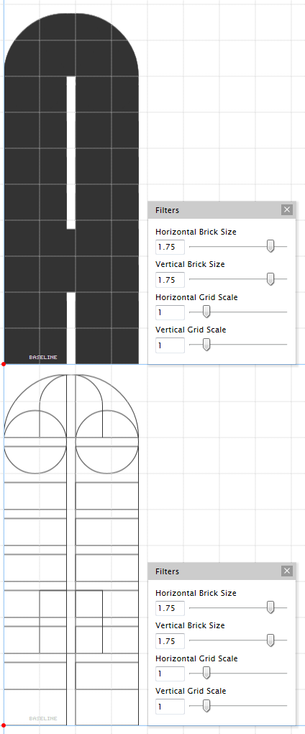Click Vertical Grid Scale field in upper Filters panel
Image resolution: width=305 pixels, height=734 pixels.
tap(170, 345)
